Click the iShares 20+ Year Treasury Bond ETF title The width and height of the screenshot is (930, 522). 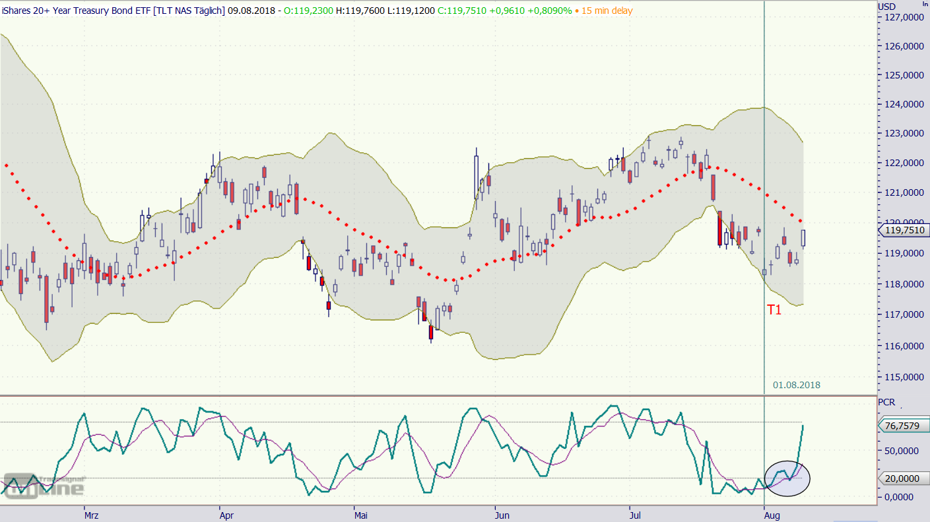[76, 11]
